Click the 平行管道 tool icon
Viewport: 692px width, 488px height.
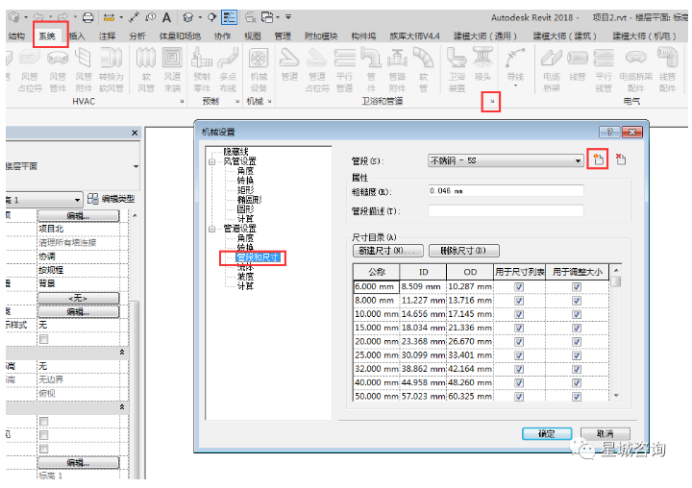tap(344, 70)
